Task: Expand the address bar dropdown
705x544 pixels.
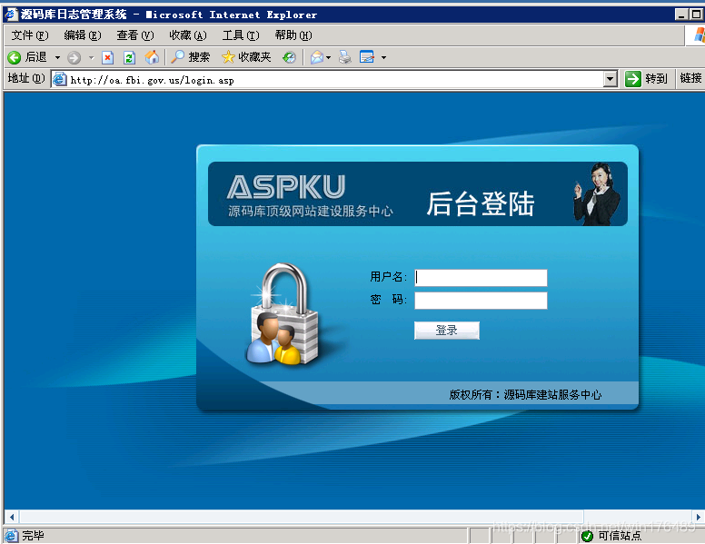Action: coord(610,80)
